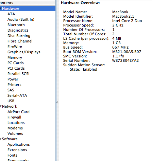Select USB in the Hardware list
The width and height of the screenshot is (152, 161).
[x=11, y=101]
